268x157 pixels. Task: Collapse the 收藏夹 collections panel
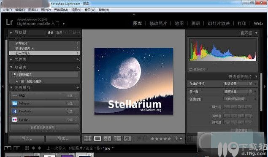pyautogui.click(x=11, y=67)
